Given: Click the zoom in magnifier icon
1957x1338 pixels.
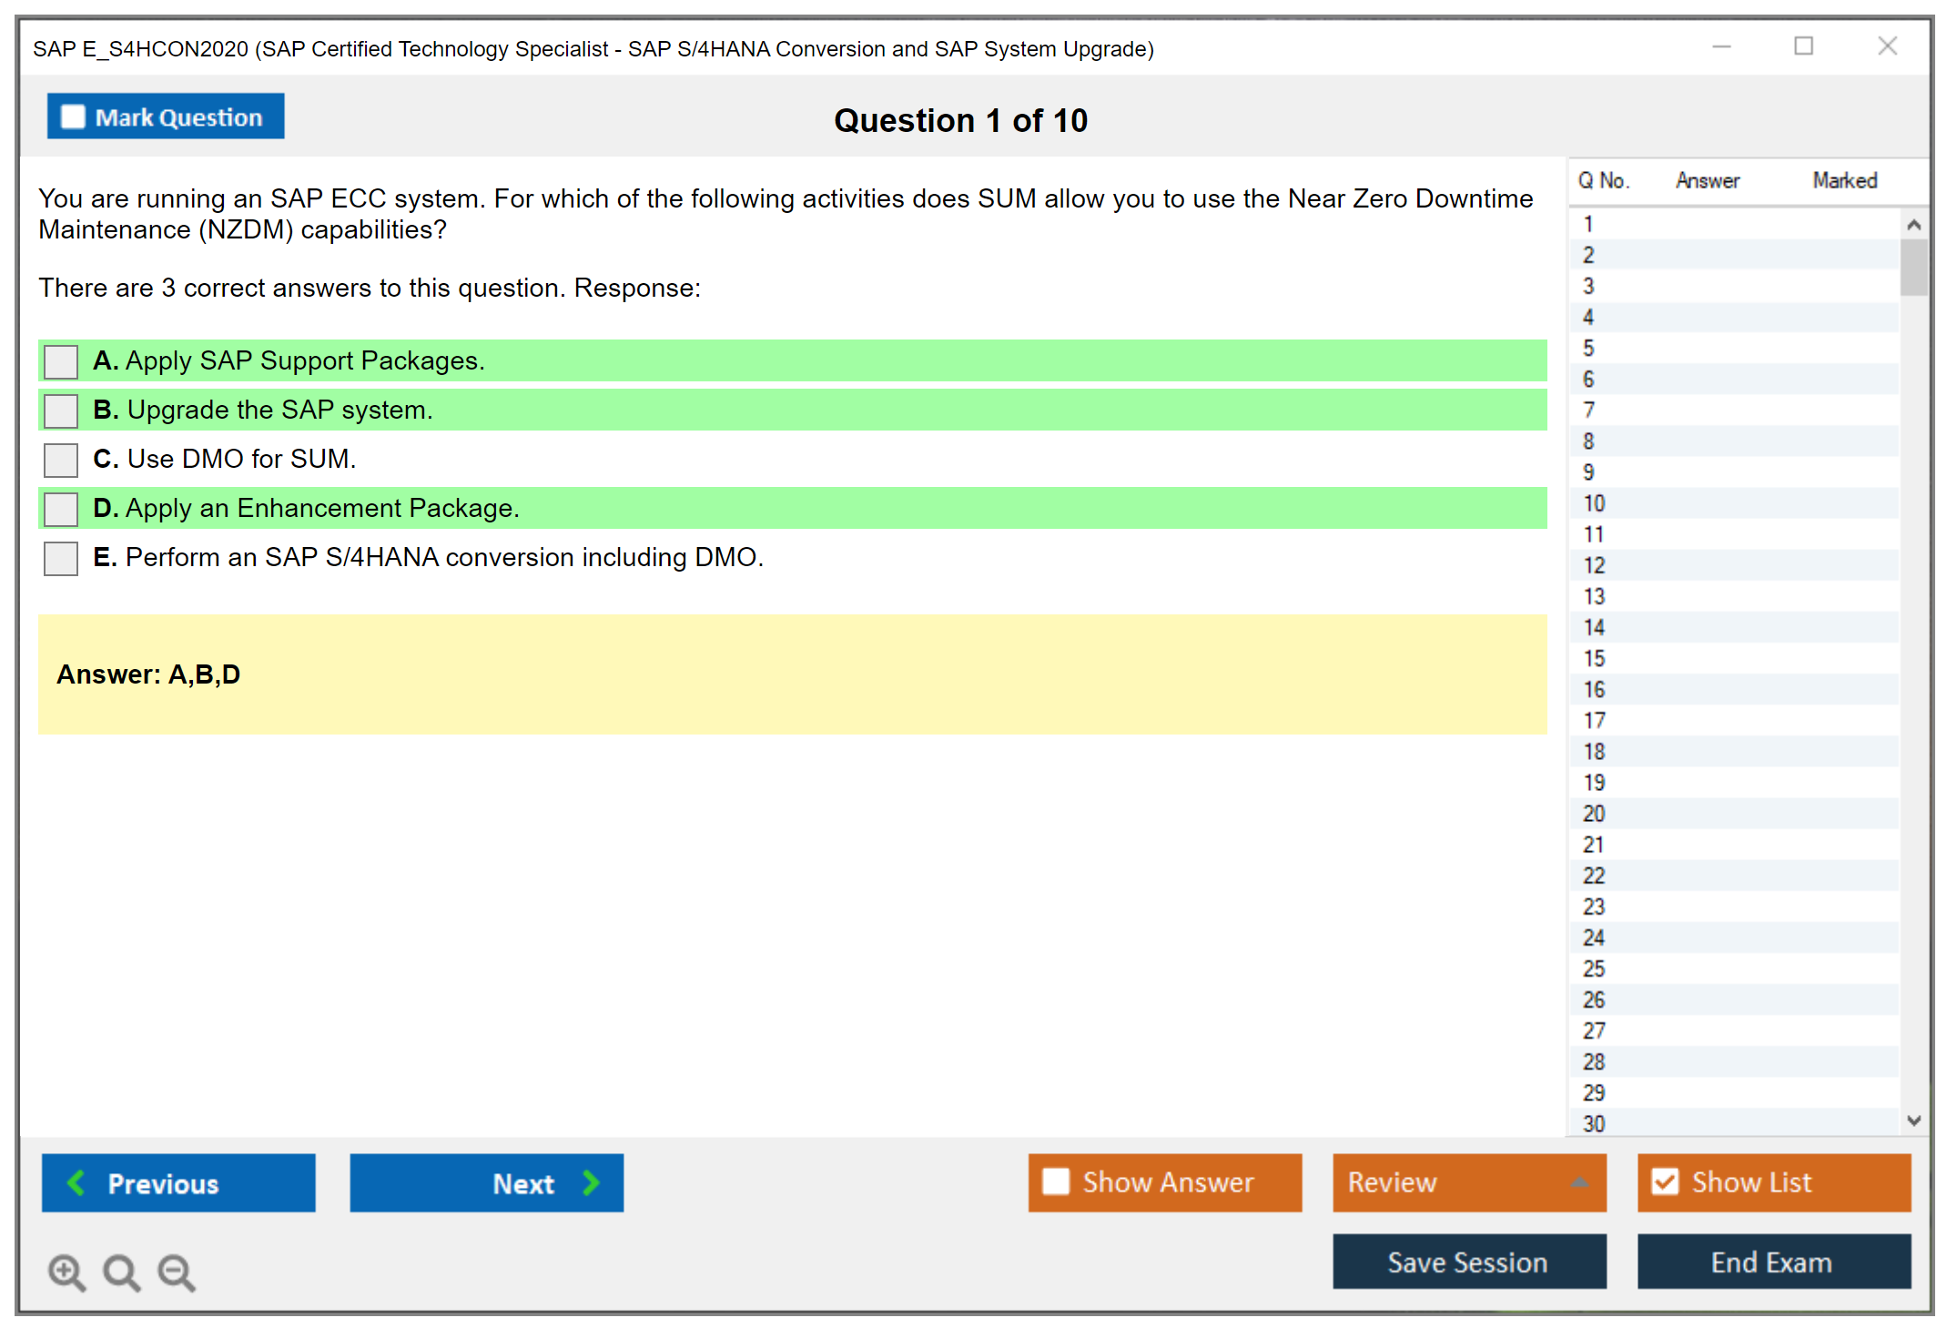Looking at the screenshot, I should click(66, 1272).
